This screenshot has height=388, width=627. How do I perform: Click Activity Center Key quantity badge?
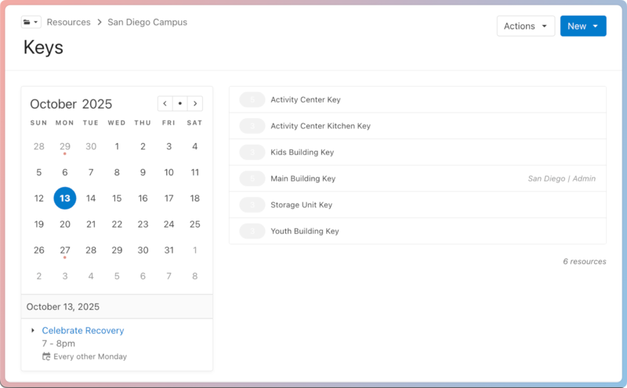click(x=252, y=100)
